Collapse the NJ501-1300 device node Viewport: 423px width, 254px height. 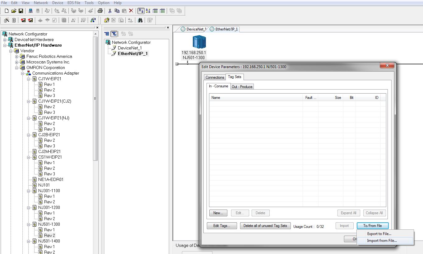(29, 224)
